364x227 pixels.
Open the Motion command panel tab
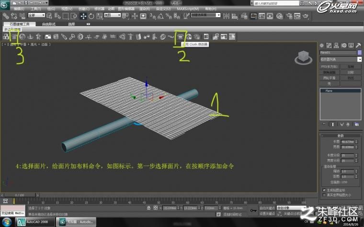(x=344, y=45)
